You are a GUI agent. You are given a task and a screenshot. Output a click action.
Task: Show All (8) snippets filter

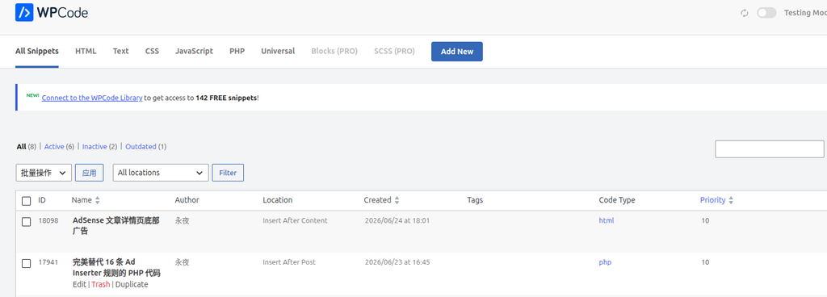tap(26, 146)
